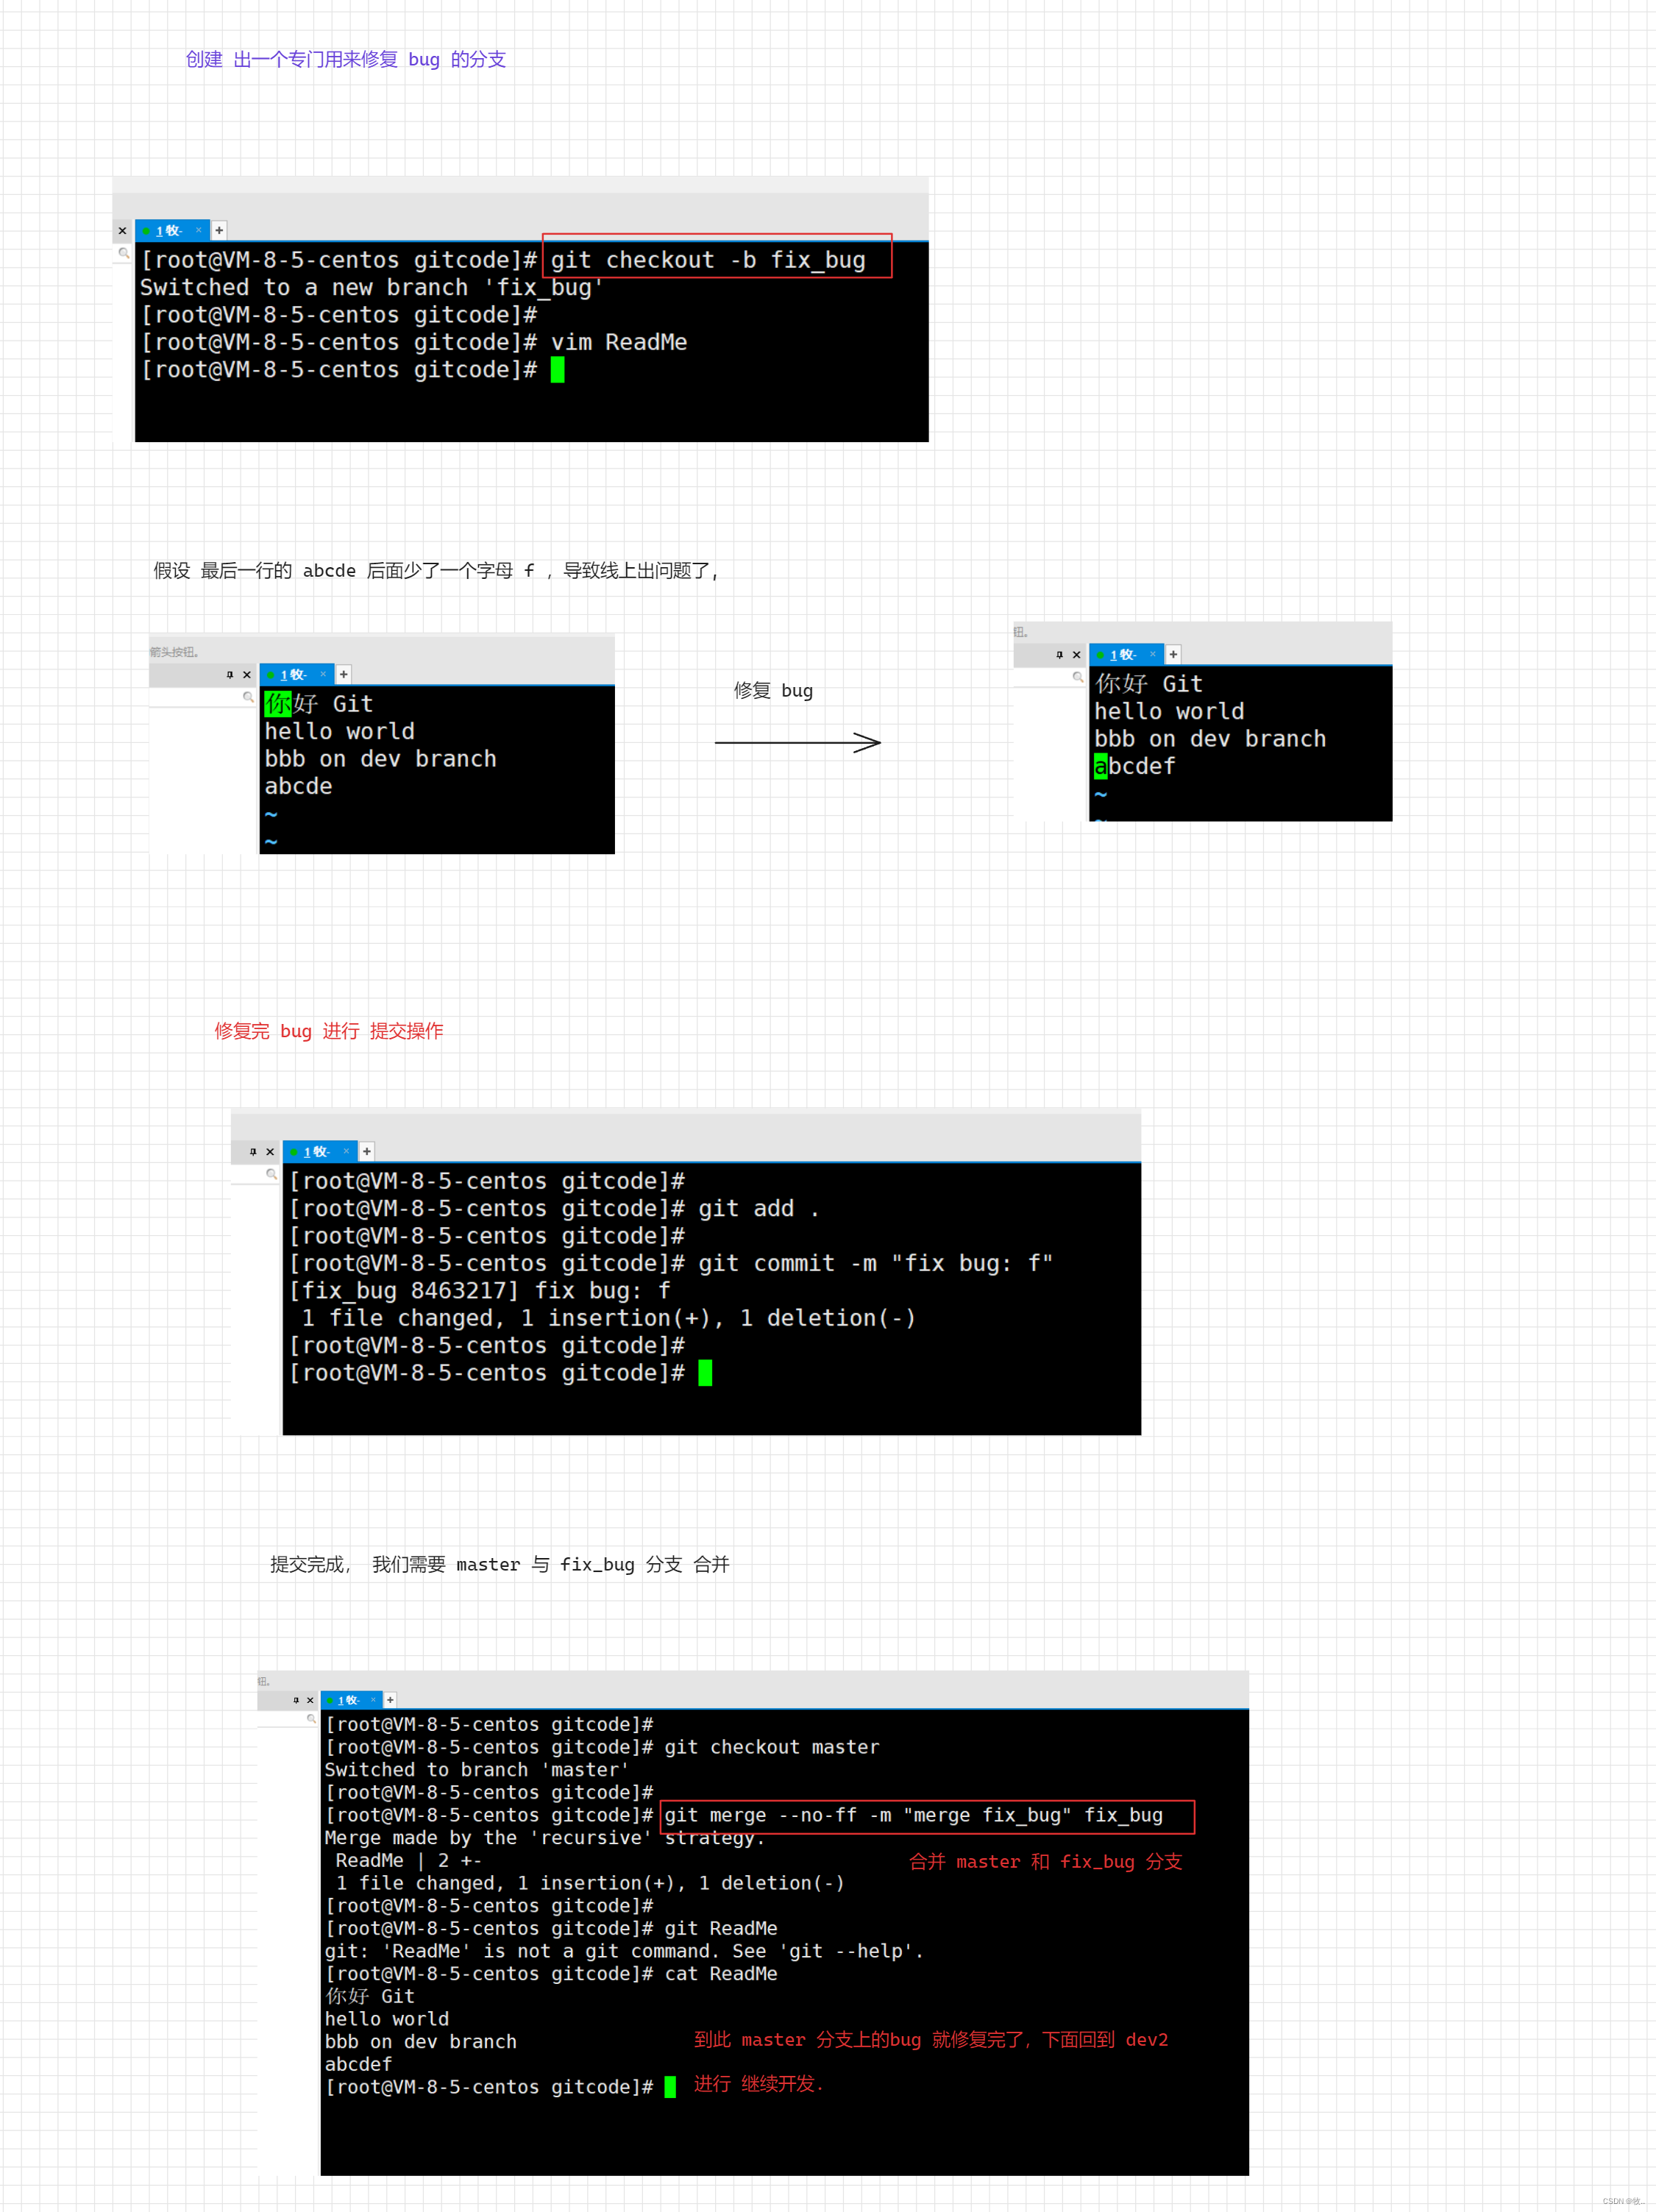
Task: Click the 'git merge --no-ff -m "merge fix_bug" fix_bug' command
Action: tap(914, 1815)
